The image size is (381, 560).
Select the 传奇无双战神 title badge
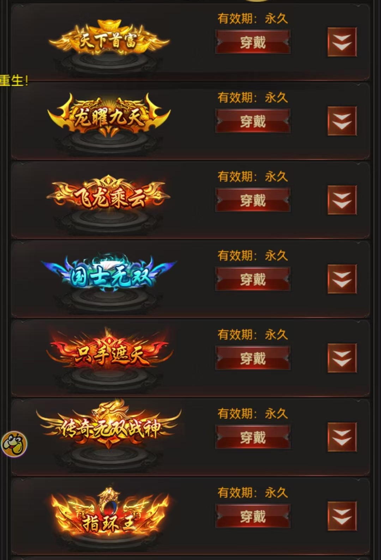pos(109,425)
